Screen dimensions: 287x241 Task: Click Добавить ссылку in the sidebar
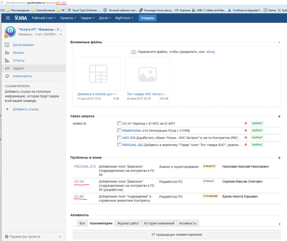26,109
